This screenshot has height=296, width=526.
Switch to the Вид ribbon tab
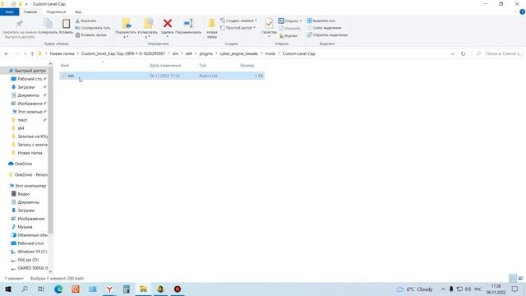tap(78, 12)
